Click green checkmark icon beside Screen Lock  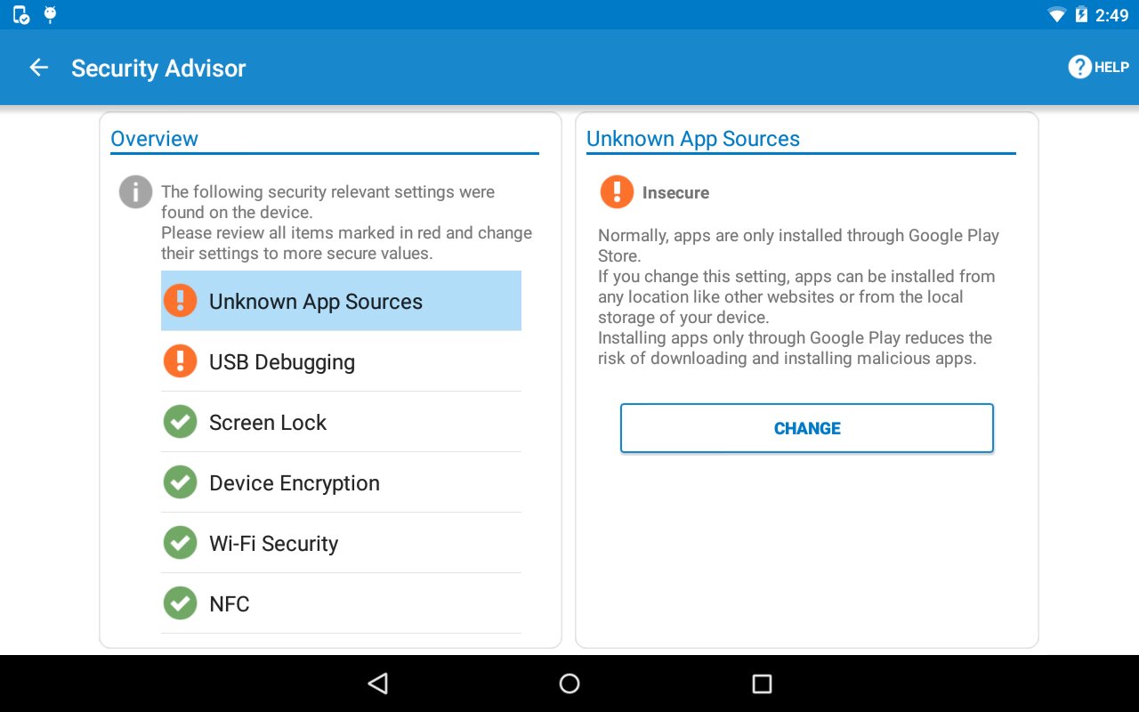[181, 422]
